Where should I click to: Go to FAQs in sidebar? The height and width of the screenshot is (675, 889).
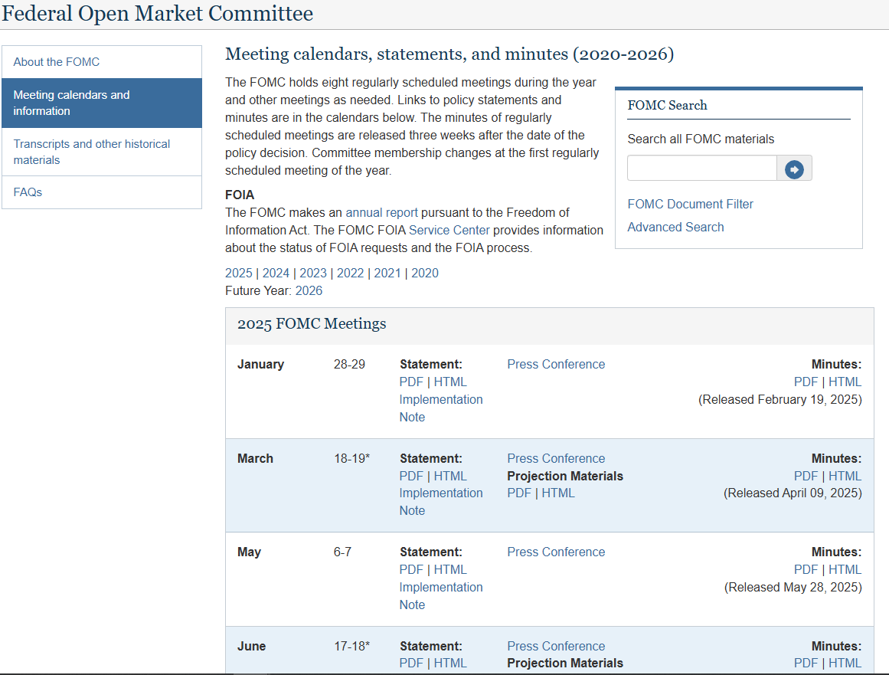pos(28,192)
